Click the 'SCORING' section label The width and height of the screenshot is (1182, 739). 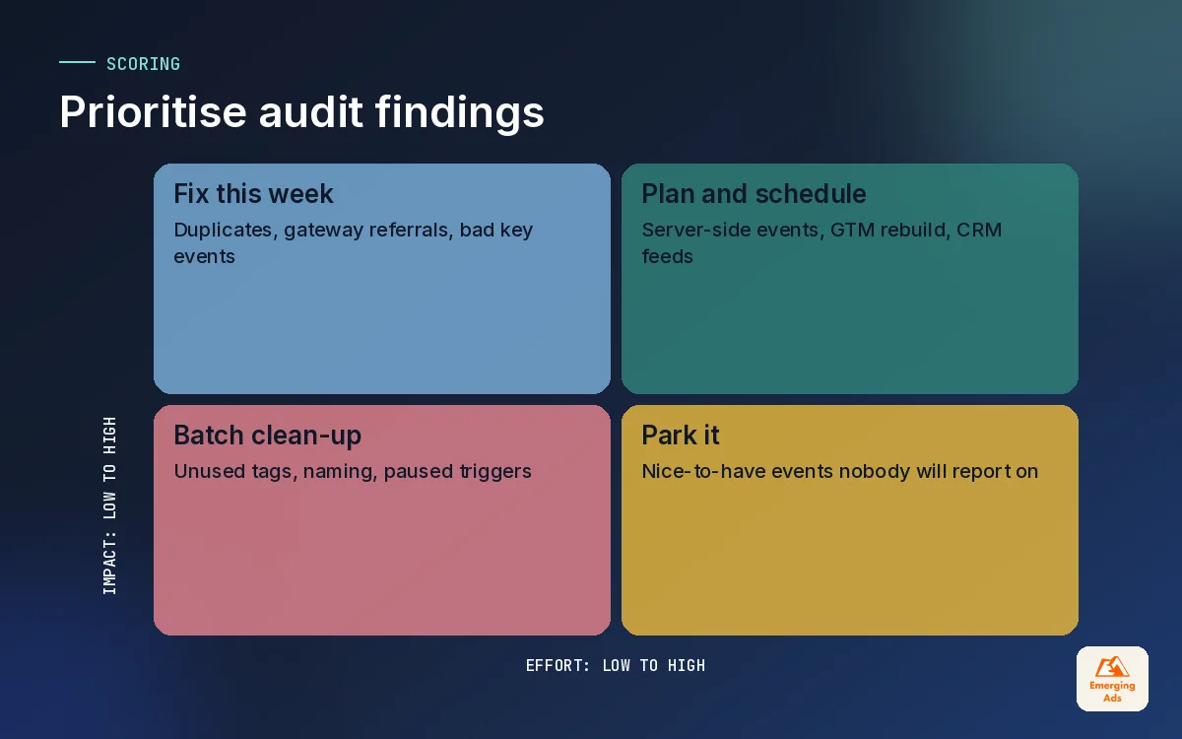click(143, 64)
